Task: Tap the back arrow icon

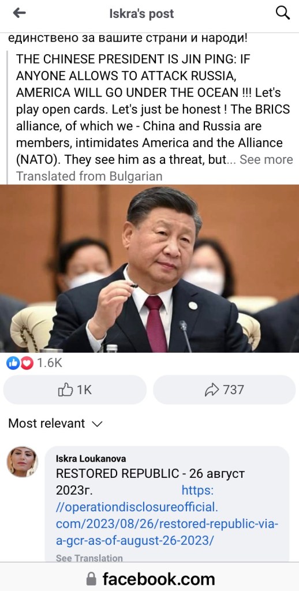Action: [19, 13]
